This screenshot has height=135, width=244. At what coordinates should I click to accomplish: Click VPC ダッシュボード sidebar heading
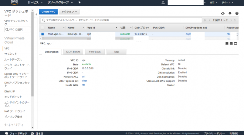tap(16, 13)
